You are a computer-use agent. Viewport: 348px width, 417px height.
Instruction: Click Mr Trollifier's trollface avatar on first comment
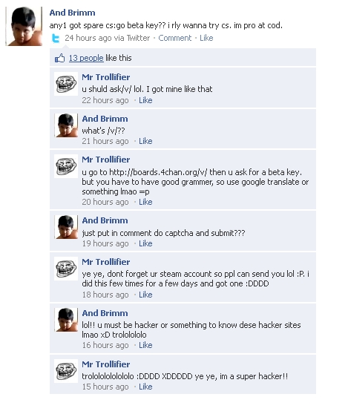(x=66, y=84)
